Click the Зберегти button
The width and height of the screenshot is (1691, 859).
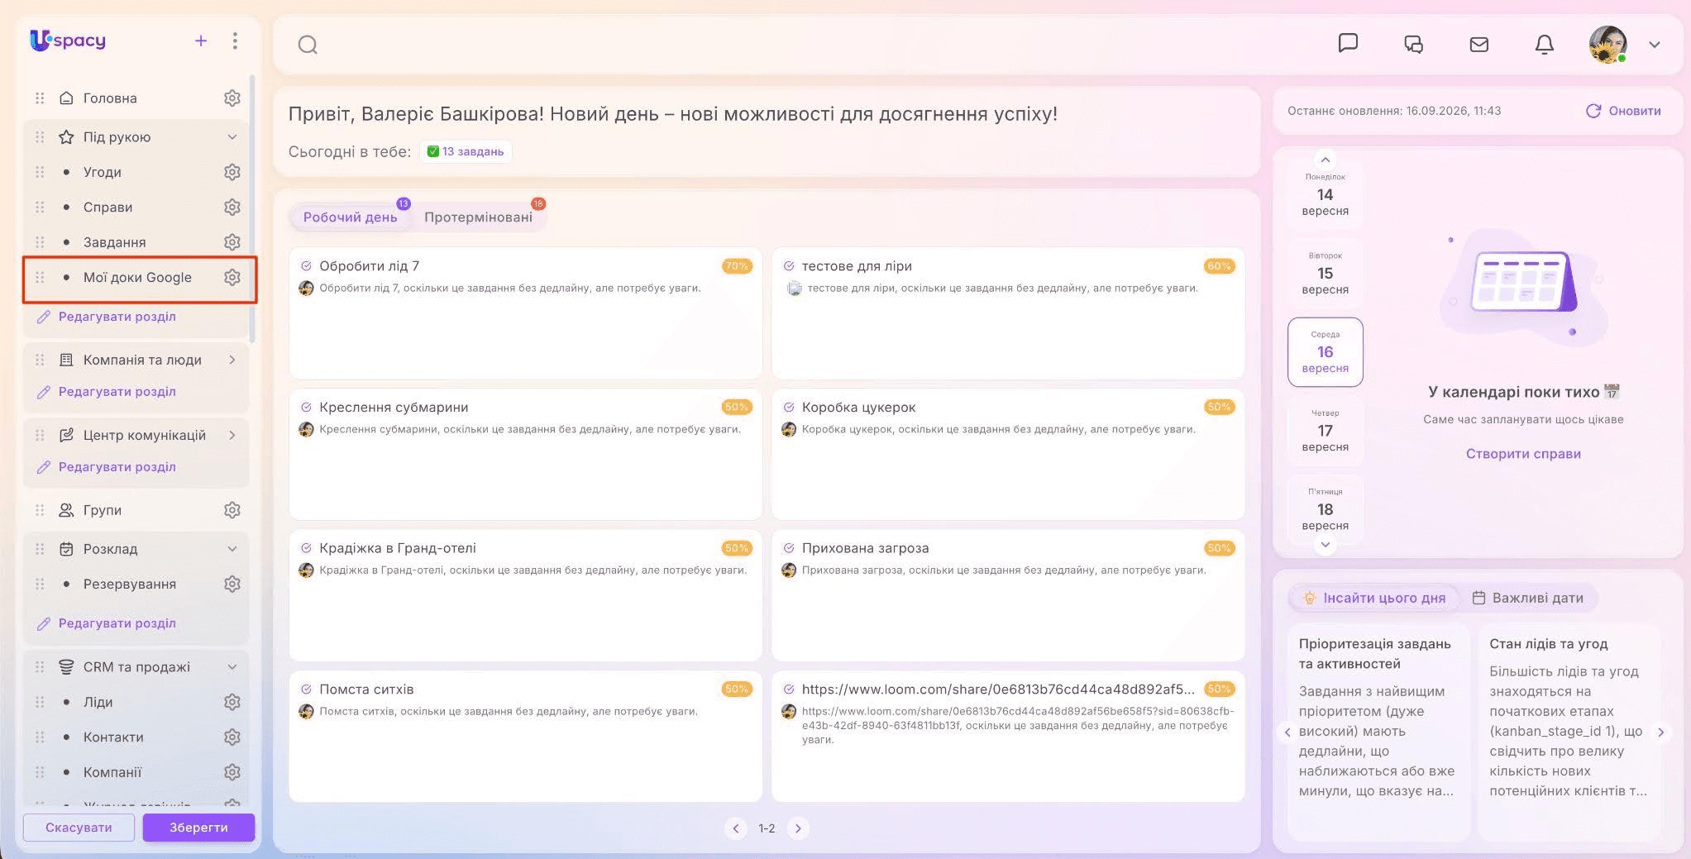198,828
